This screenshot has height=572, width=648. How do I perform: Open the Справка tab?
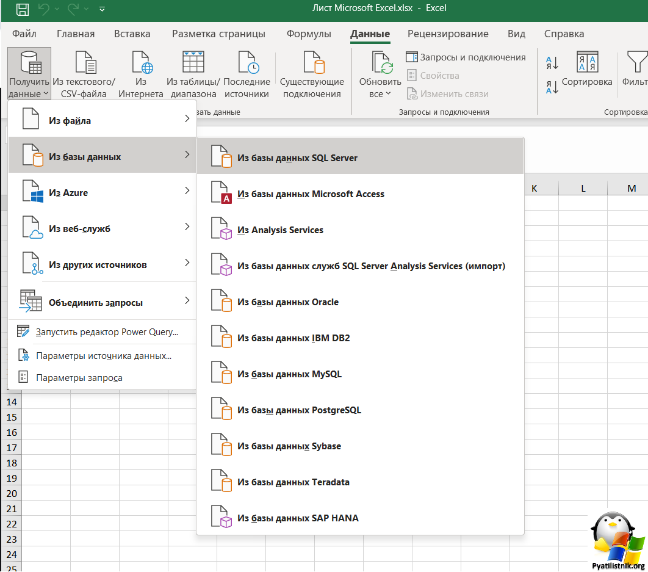tap(564, 34)
